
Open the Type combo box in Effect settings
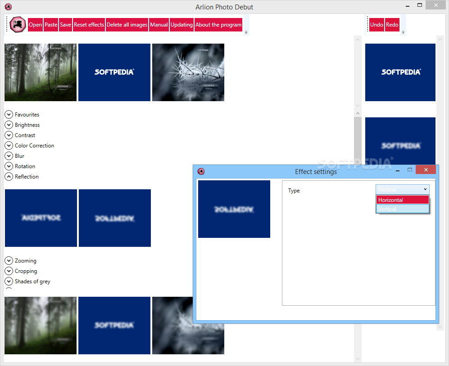(x=402, y=189)
